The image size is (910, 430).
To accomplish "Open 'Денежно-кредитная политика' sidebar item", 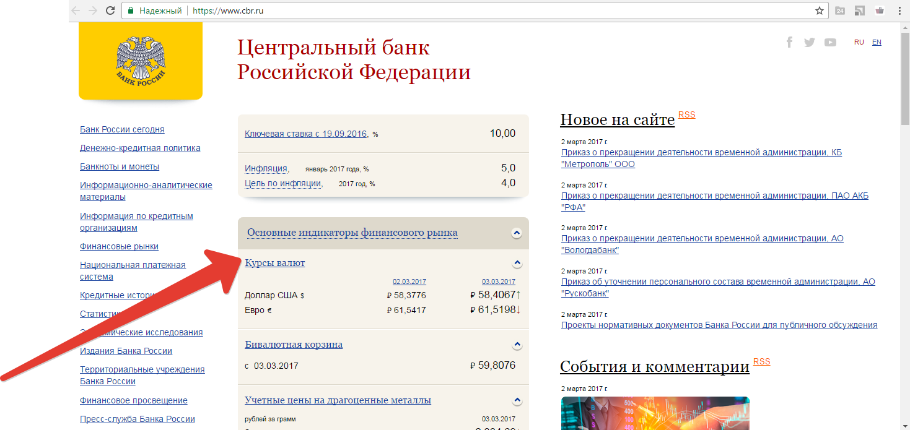I will (x=140, y=148).
